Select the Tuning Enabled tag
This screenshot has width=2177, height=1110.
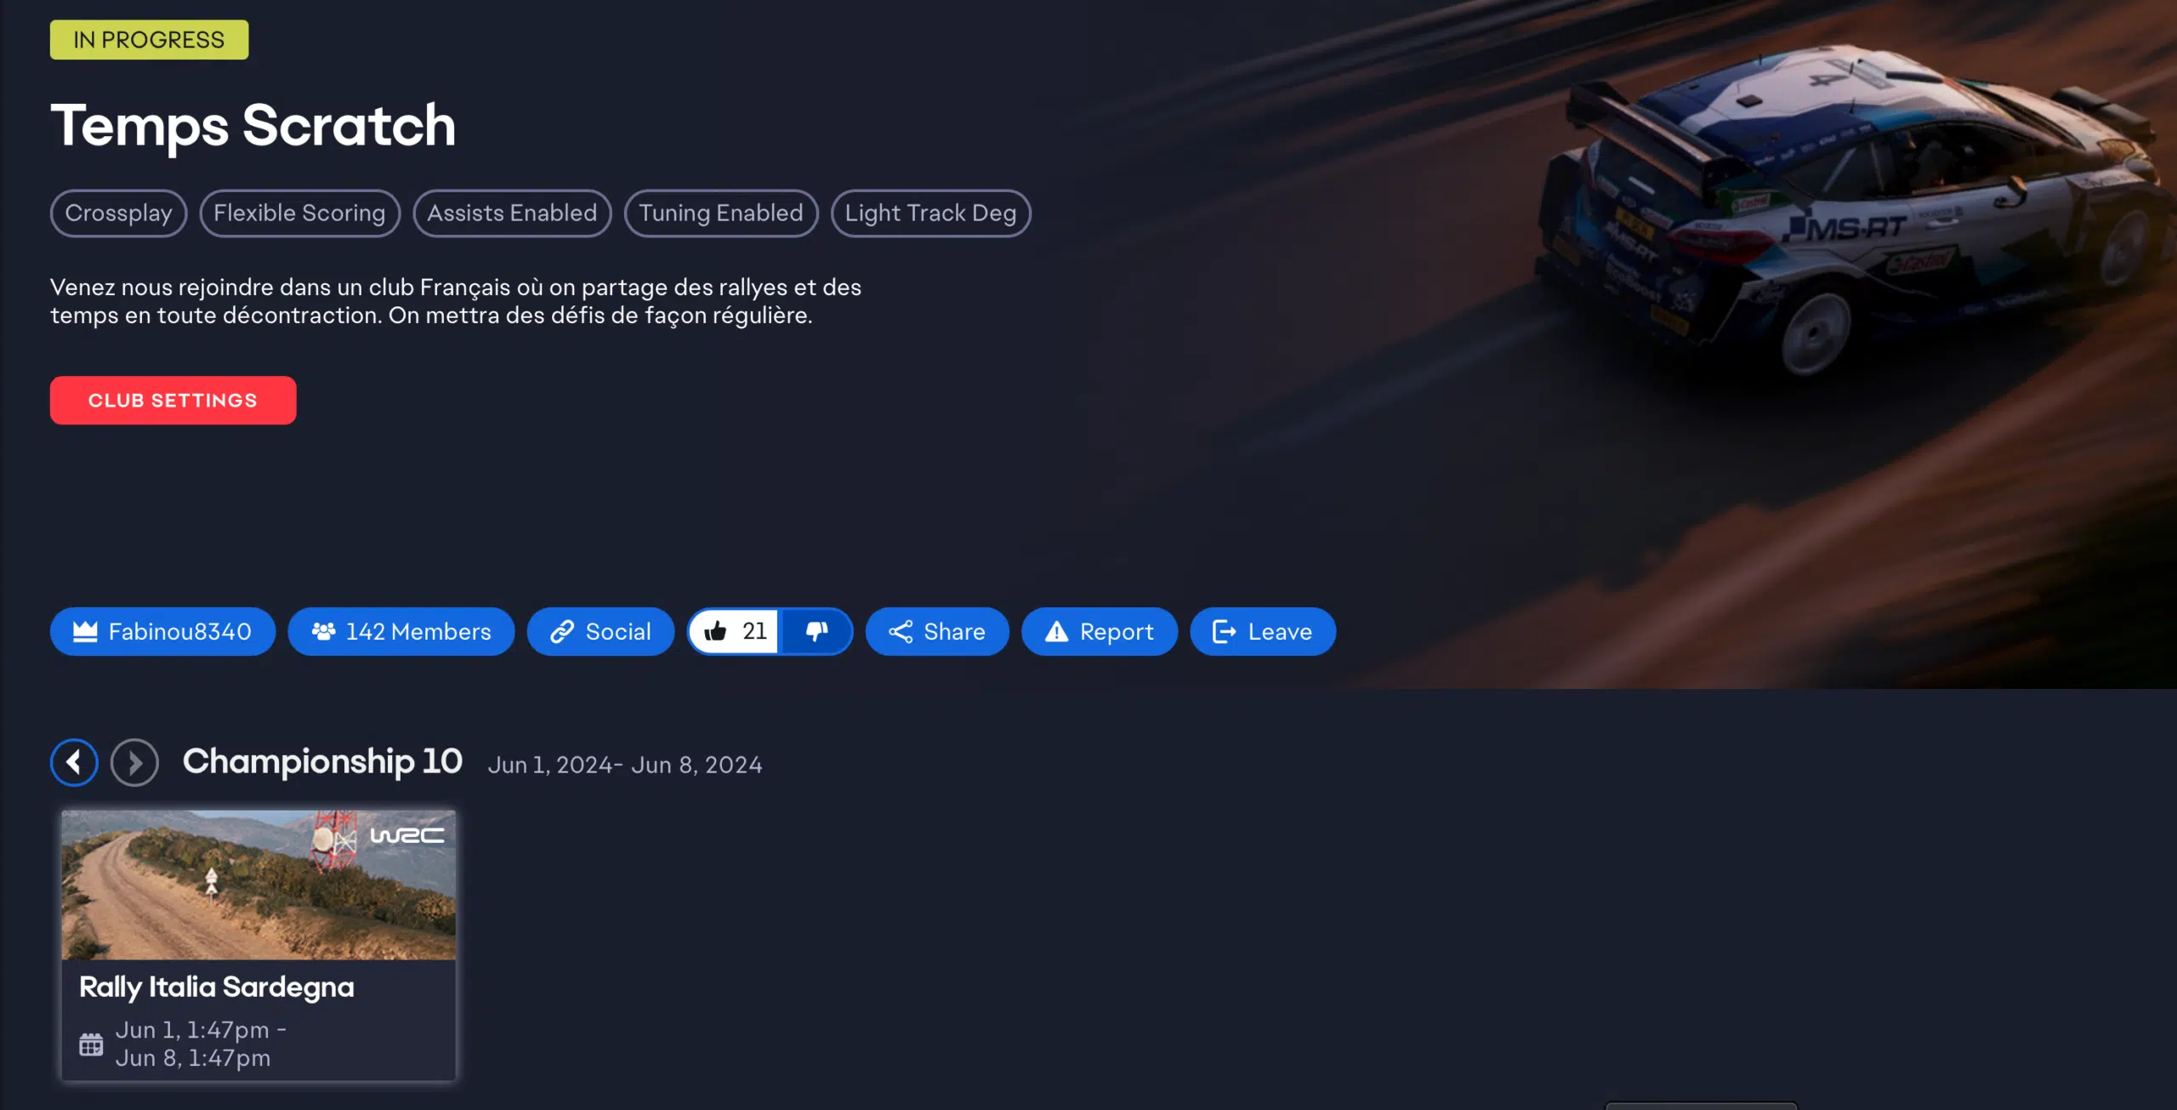click(720, 213)
